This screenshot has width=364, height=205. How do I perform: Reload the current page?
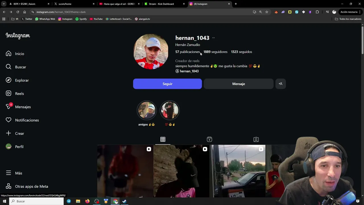(18, 12)
